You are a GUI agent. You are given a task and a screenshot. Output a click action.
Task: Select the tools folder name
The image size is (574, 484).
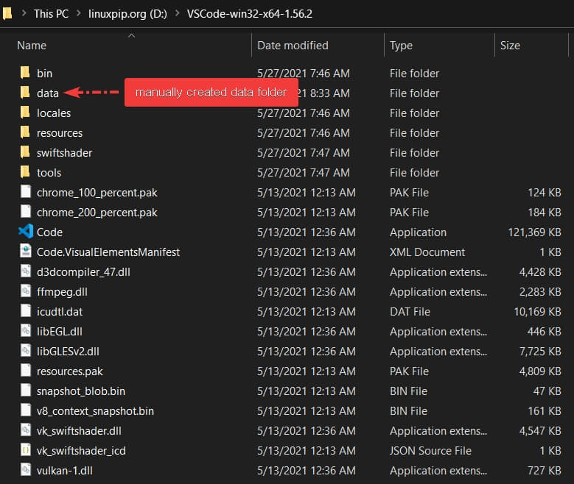(x=49, y=173)
